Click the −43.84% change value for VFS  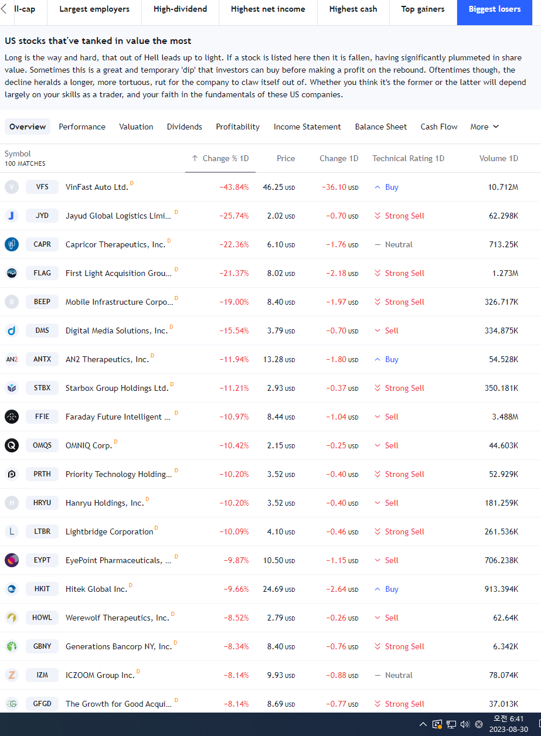[x=234, y=187]
